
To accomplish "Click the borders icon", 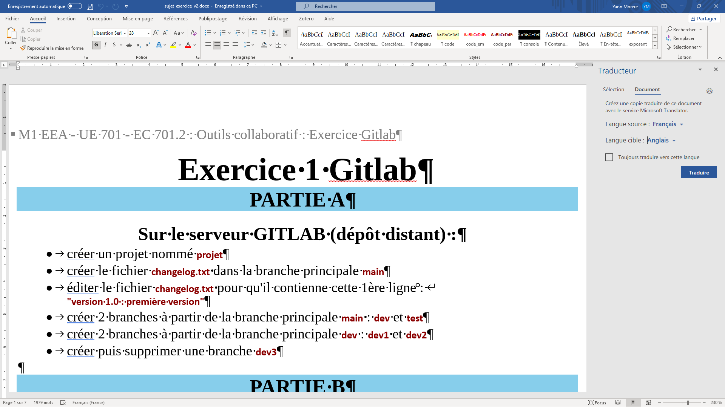I will click(279, 45).
